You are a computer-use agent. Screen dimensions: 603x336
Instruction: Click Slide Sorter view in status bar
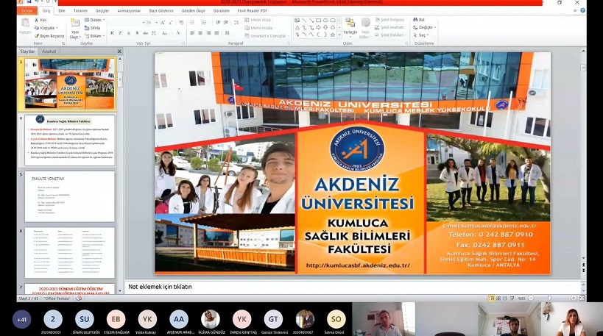(x=498, y=298)
